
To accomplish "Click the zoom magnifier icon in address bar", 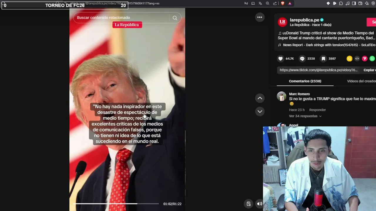I will click(x=268, y=3).
